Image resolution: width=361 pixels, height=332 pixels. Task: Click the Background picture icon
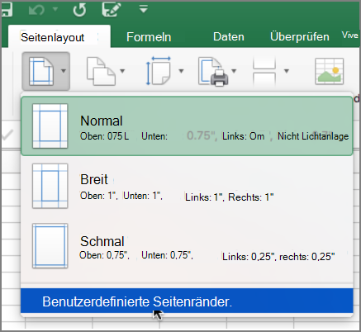pos(330,71)
